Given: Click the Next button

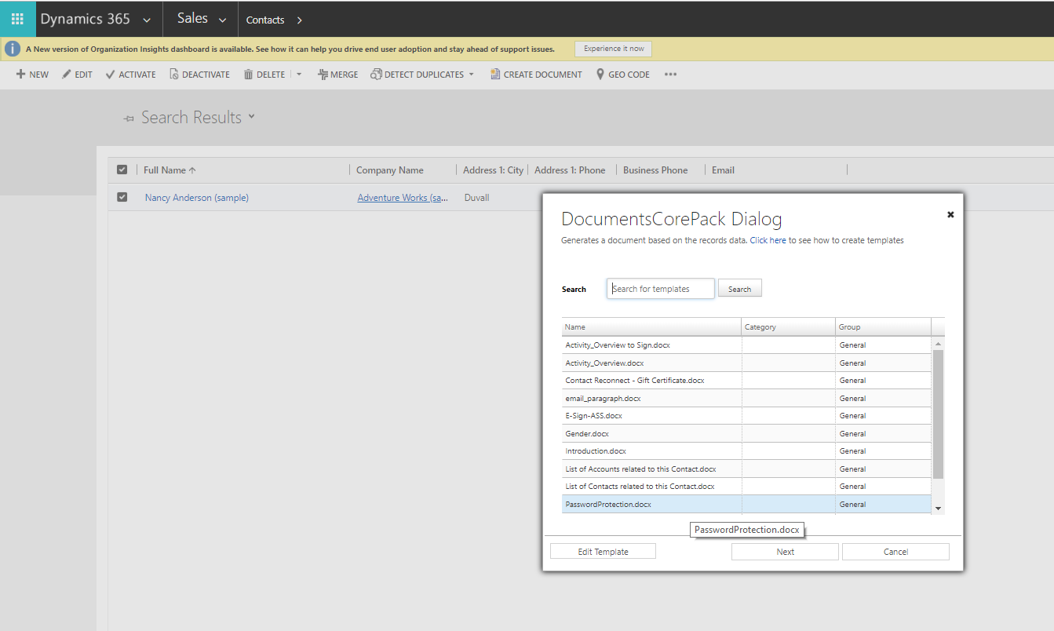Looking at the screenshot, I should point(785,552).
